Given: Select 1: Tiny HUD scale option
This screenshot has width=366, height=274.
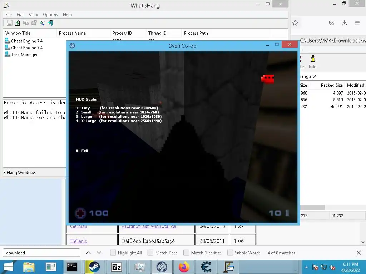Looking at the screenshot, I should (x=117, y=108).
